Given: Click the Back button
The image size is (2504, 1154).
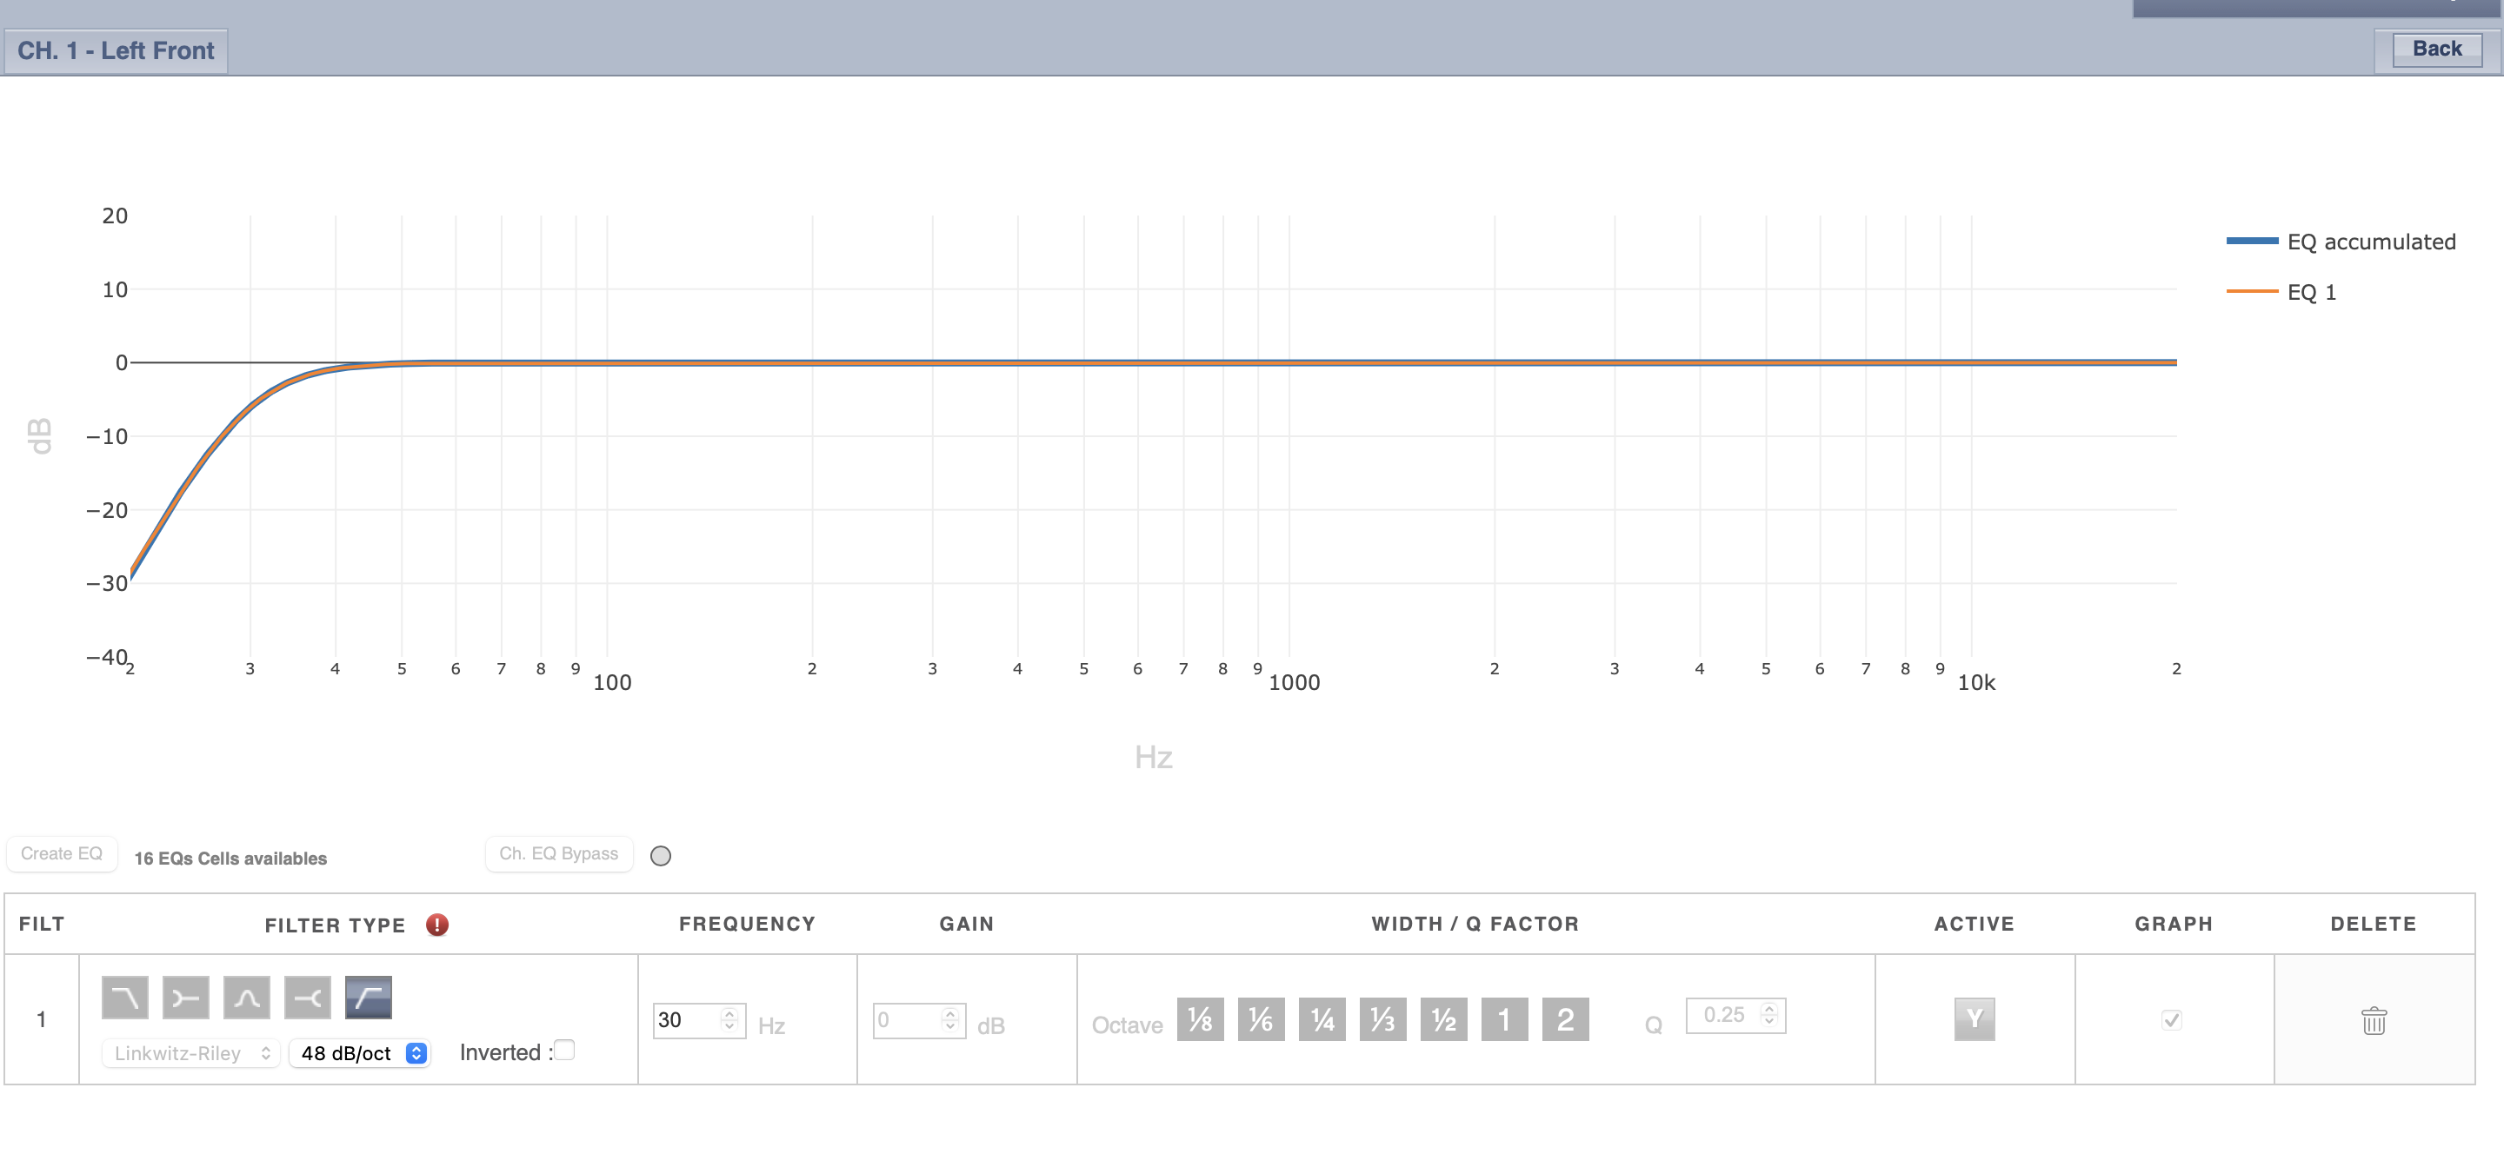Looking at the screenshot, I should (2436, 49).
